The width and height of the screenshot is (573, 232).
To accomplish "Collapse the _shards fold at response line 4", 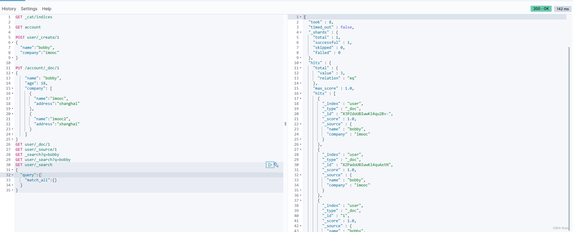I will pos(300,32).
